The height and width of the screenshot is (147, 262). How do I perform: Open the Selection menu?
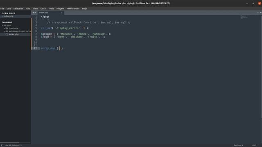coord(18,9)
